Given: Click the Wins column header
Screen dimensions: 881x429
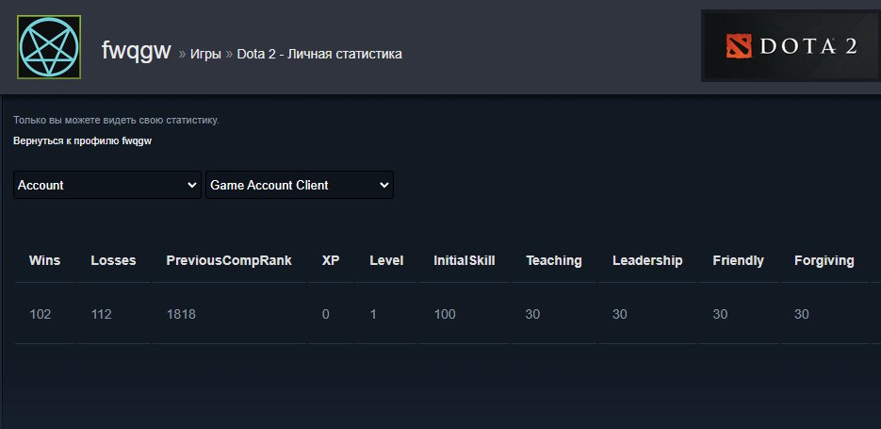Looking at the screenshot, I should 44,260.
